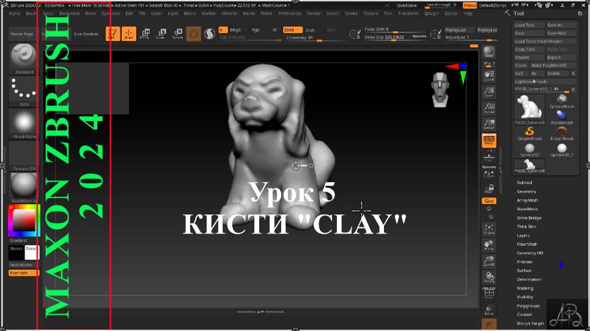
Task: Toggle the Xyz rotation mode button
Action: pos(489,201)
